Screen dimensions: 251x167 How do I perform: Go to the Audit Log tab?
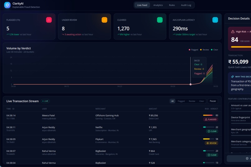[x=186, y=5]
